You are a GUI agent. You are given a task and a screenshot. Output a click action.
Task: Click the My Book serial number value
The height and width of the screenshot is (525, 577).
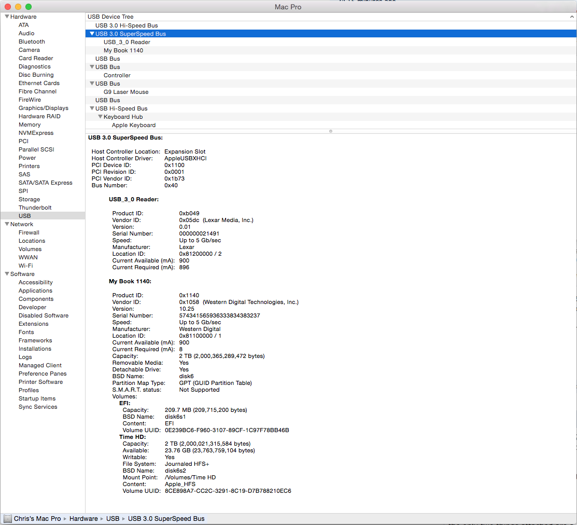pos(219,315)
